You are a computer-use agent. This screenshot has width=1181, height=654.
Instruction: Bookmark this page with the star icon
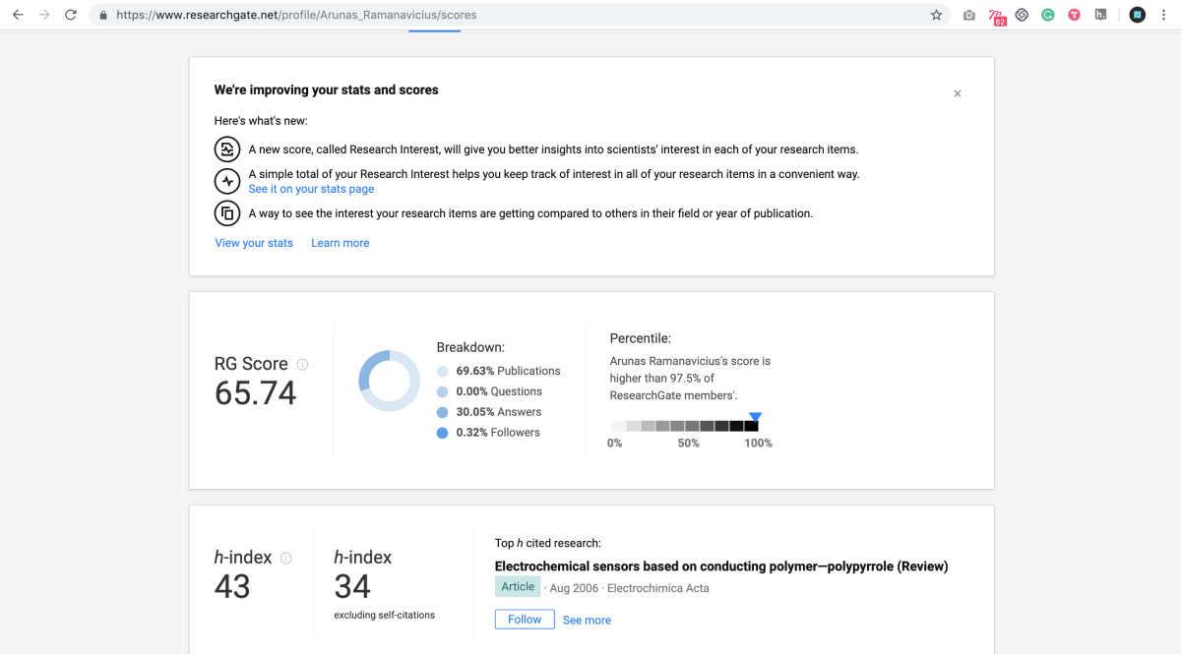pos(936,15)
